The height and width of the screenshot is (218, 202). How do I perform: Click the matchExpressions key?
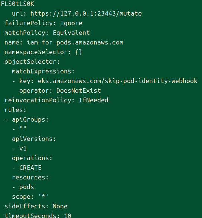(x=43, y=72)
